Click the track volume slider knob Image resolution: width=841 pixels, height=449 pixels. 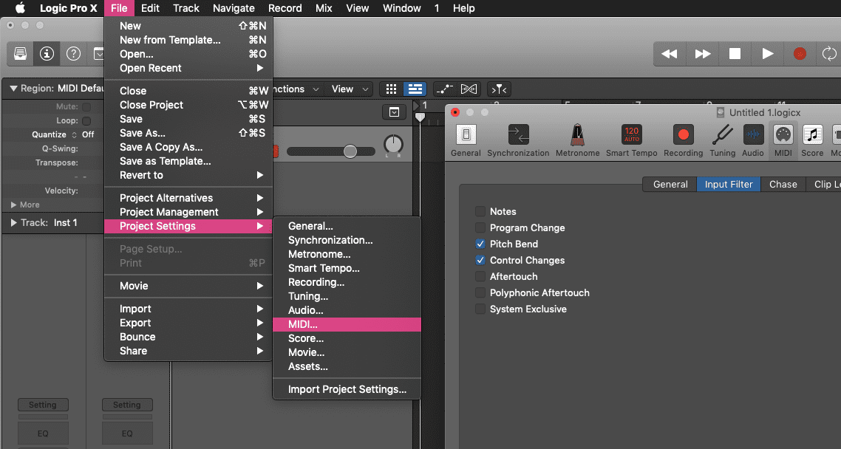pyautogui.click(x=350, y=151)
